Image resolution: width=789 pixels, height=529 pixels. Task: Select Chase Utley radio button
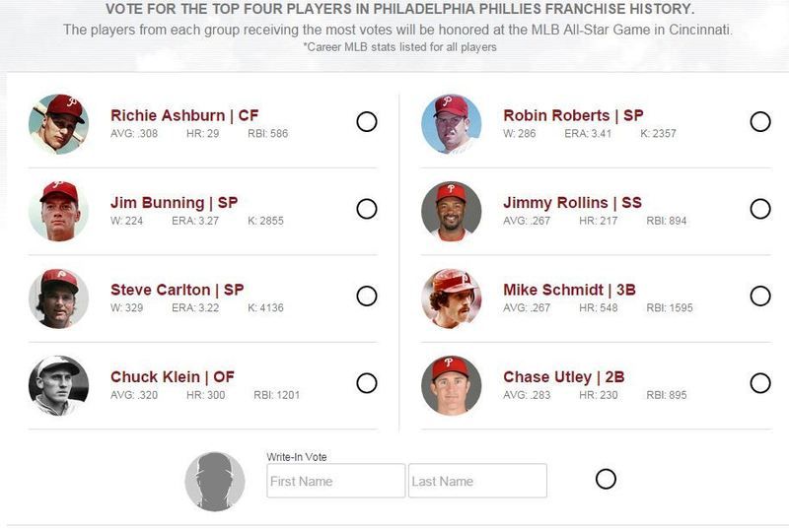(760, 383)
